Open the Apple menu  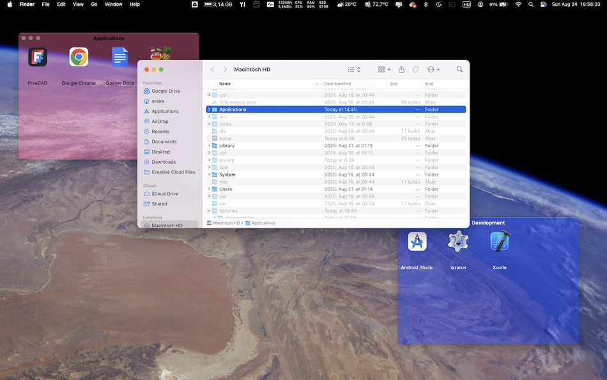pyautogui.click(x=10, y=4)
